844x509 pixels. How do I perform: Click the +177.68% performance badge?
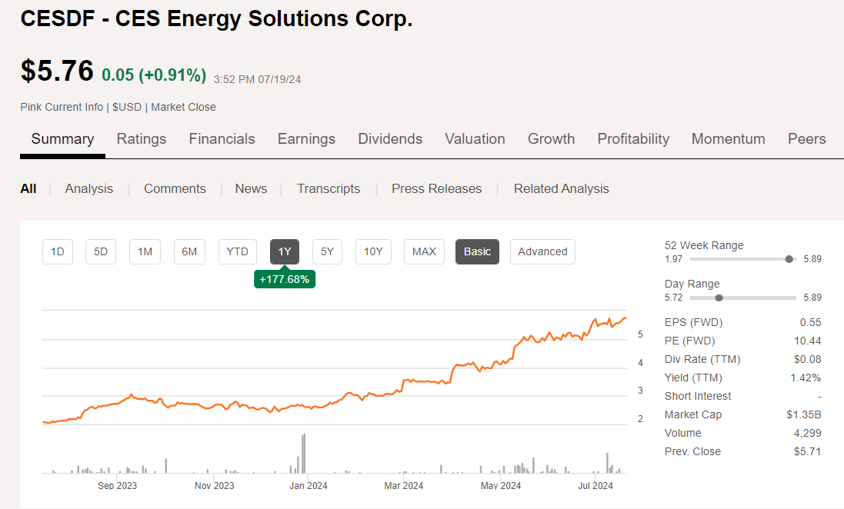[x=285, y=280]
